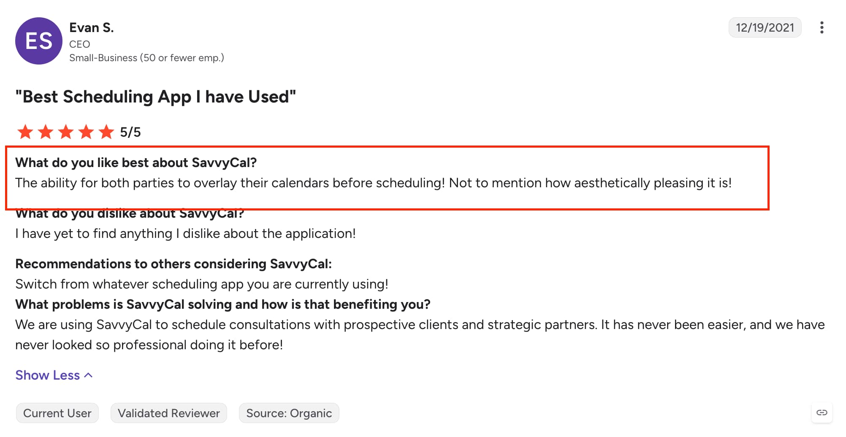This screenshot has width=846, height=437.
Task: Click the first rating star
Action: point(25,132)
